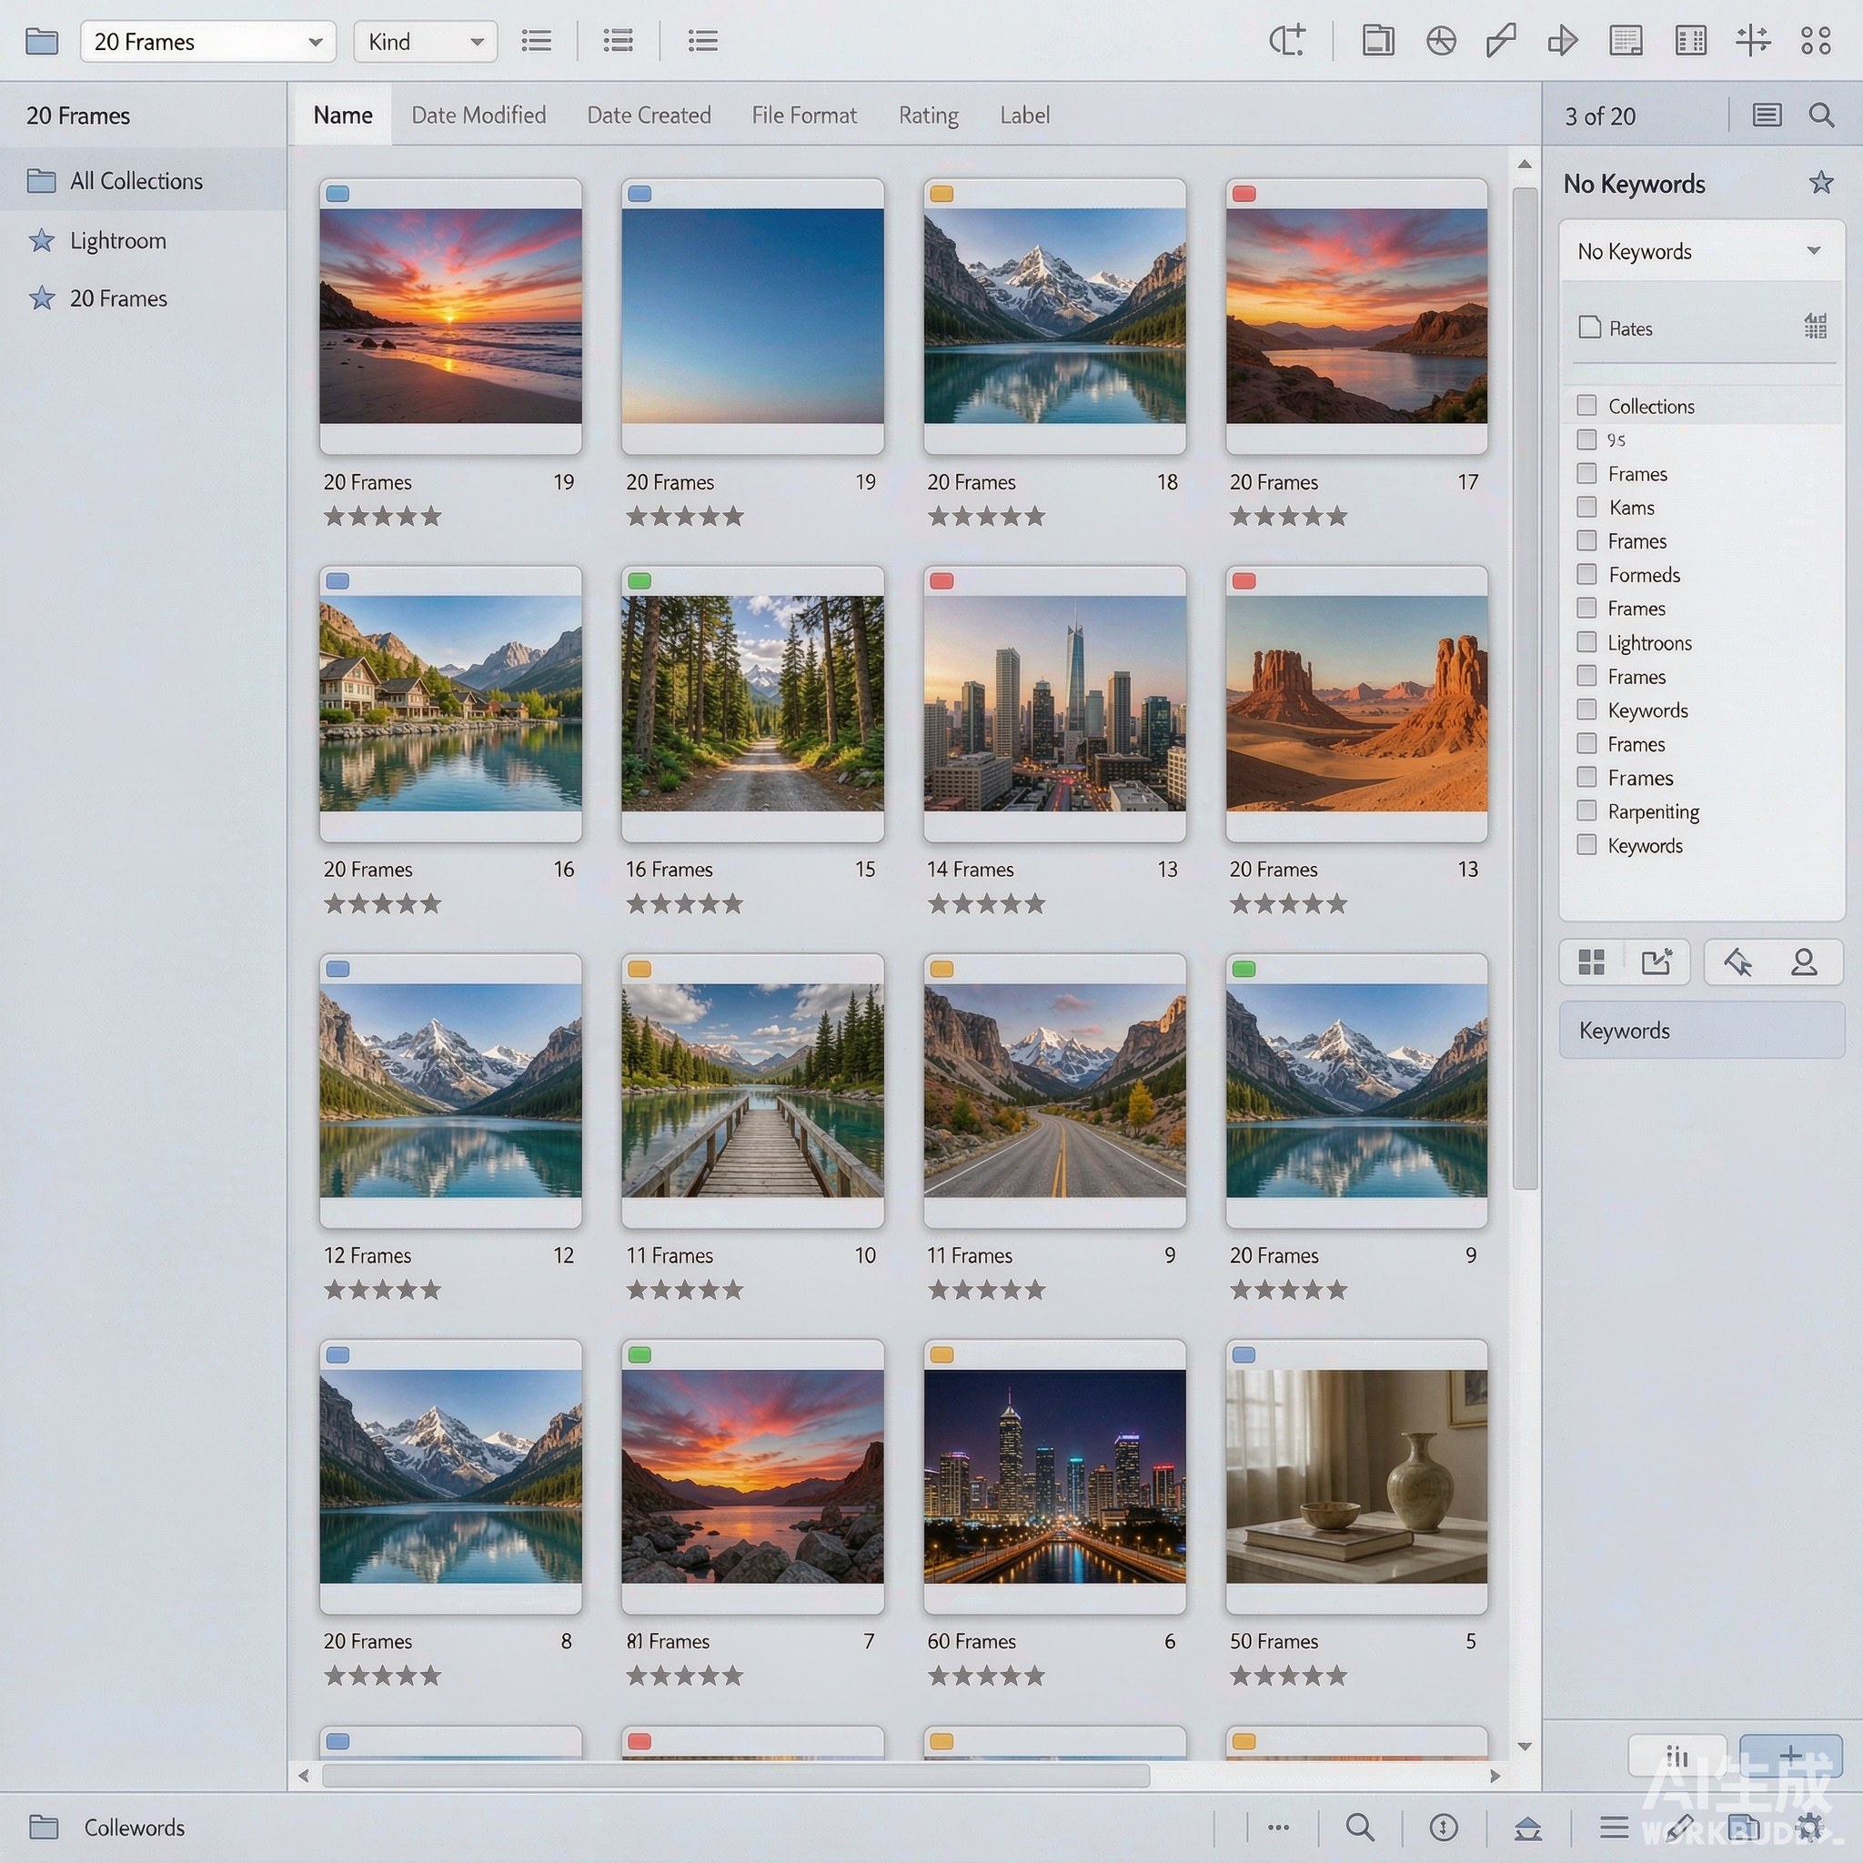1863x1863 pixels.
Task: Open the 20 Frames dropdown in toolbar
Action: (208, 42)
